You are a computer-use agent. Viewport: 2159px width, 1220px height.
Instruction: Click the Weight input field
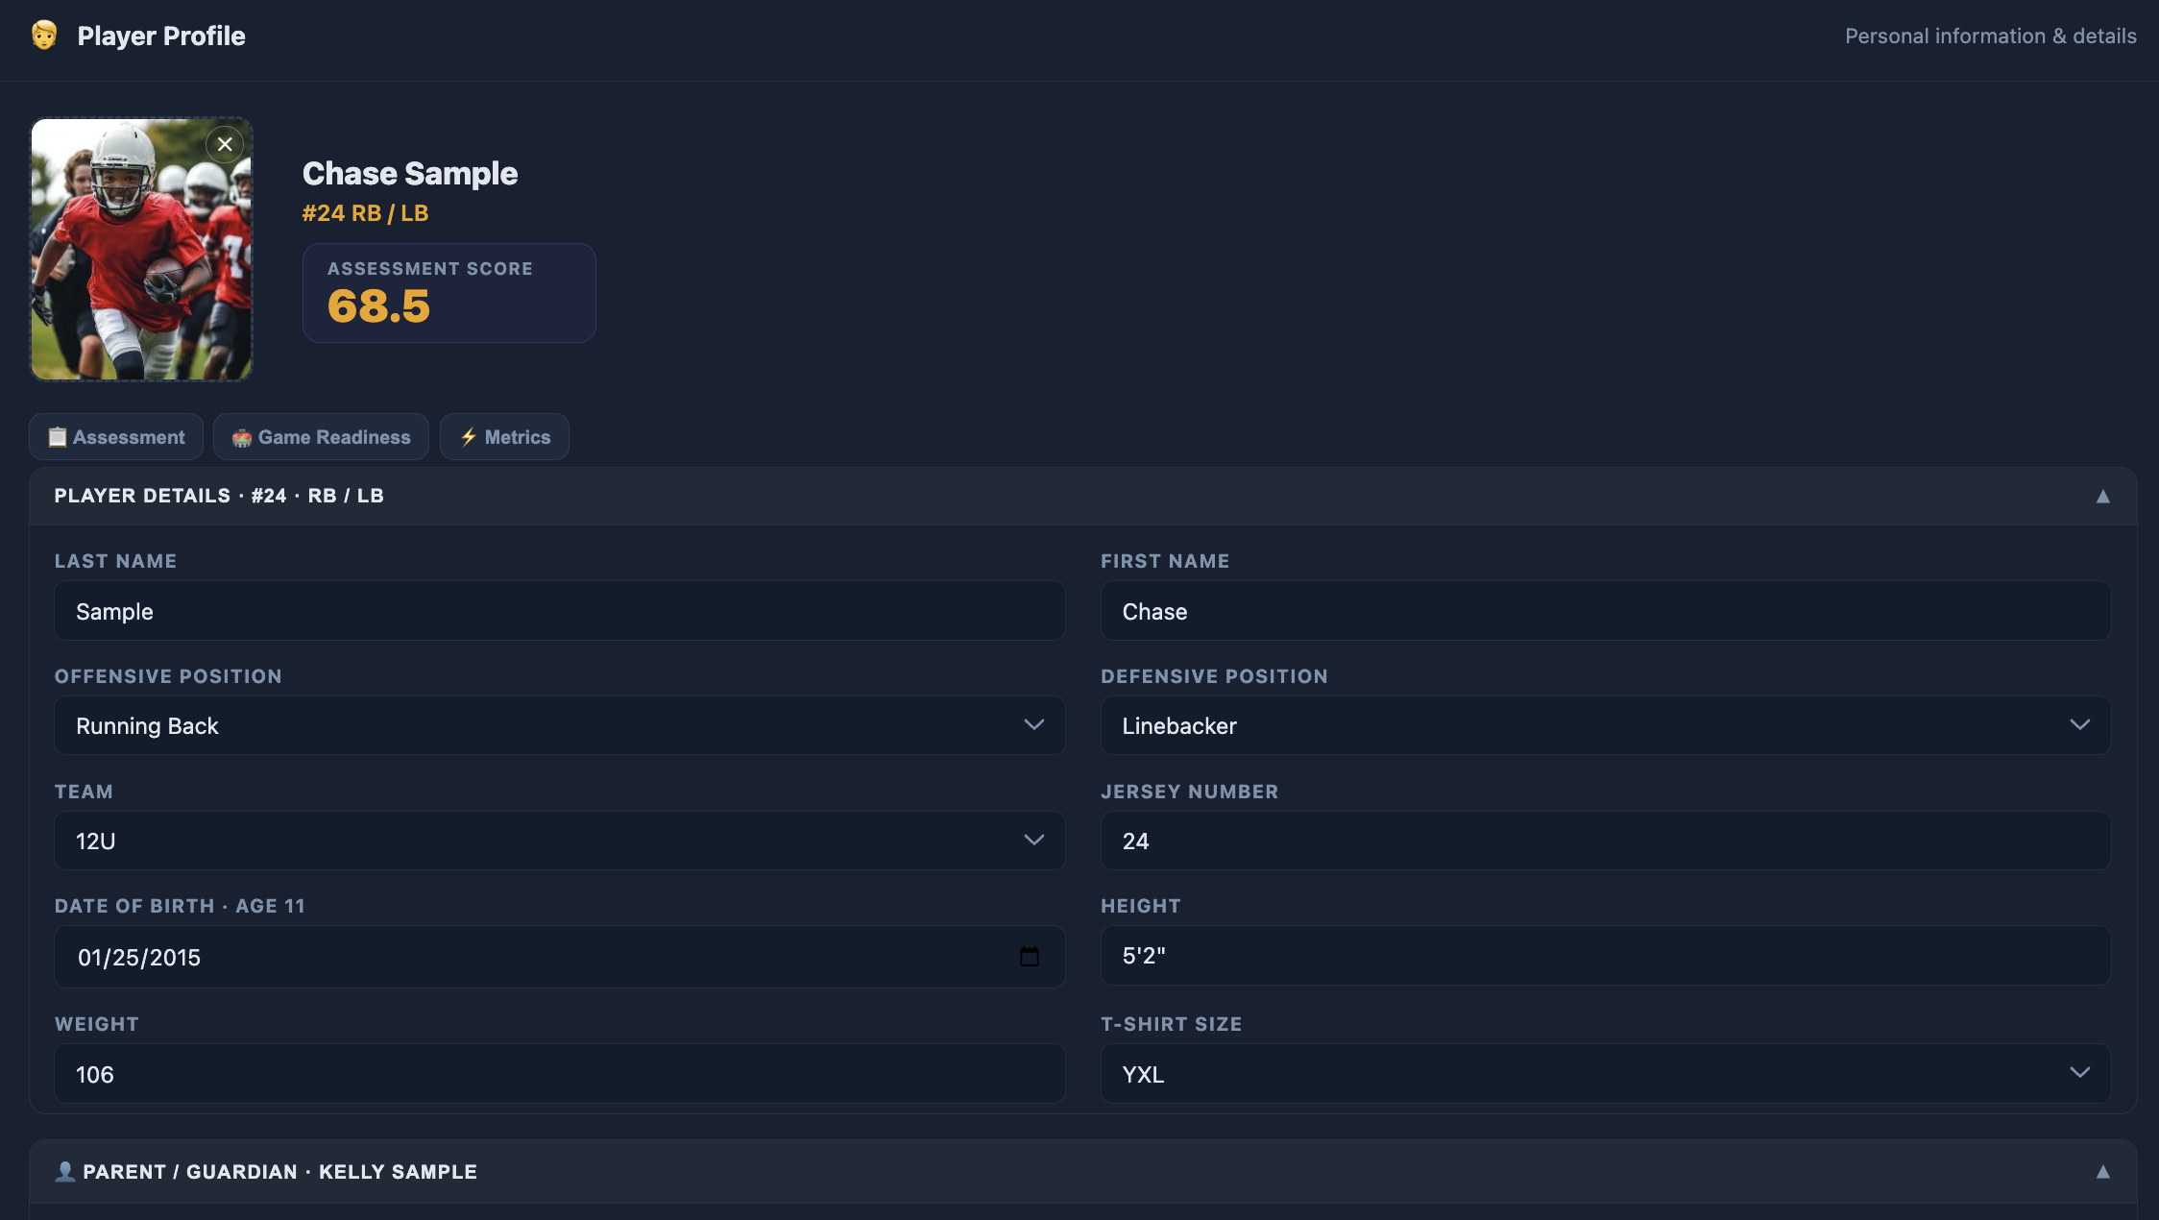coord(560,1074)
